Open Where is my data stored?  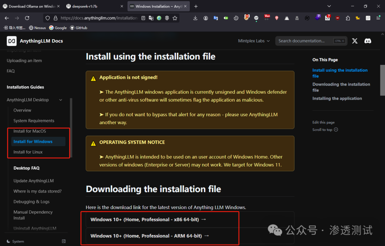pos(37,191)
